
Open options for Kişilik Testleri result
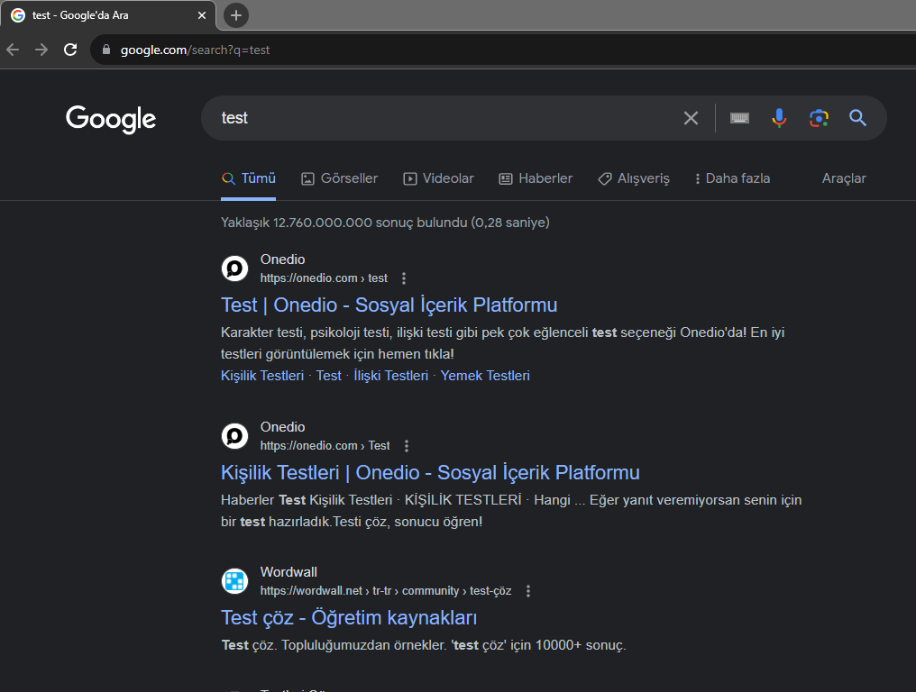pyautogui.click(x=407, y=446)
